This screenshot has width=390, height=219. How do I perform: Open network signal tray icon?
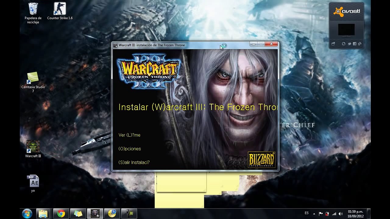(334, 214)
